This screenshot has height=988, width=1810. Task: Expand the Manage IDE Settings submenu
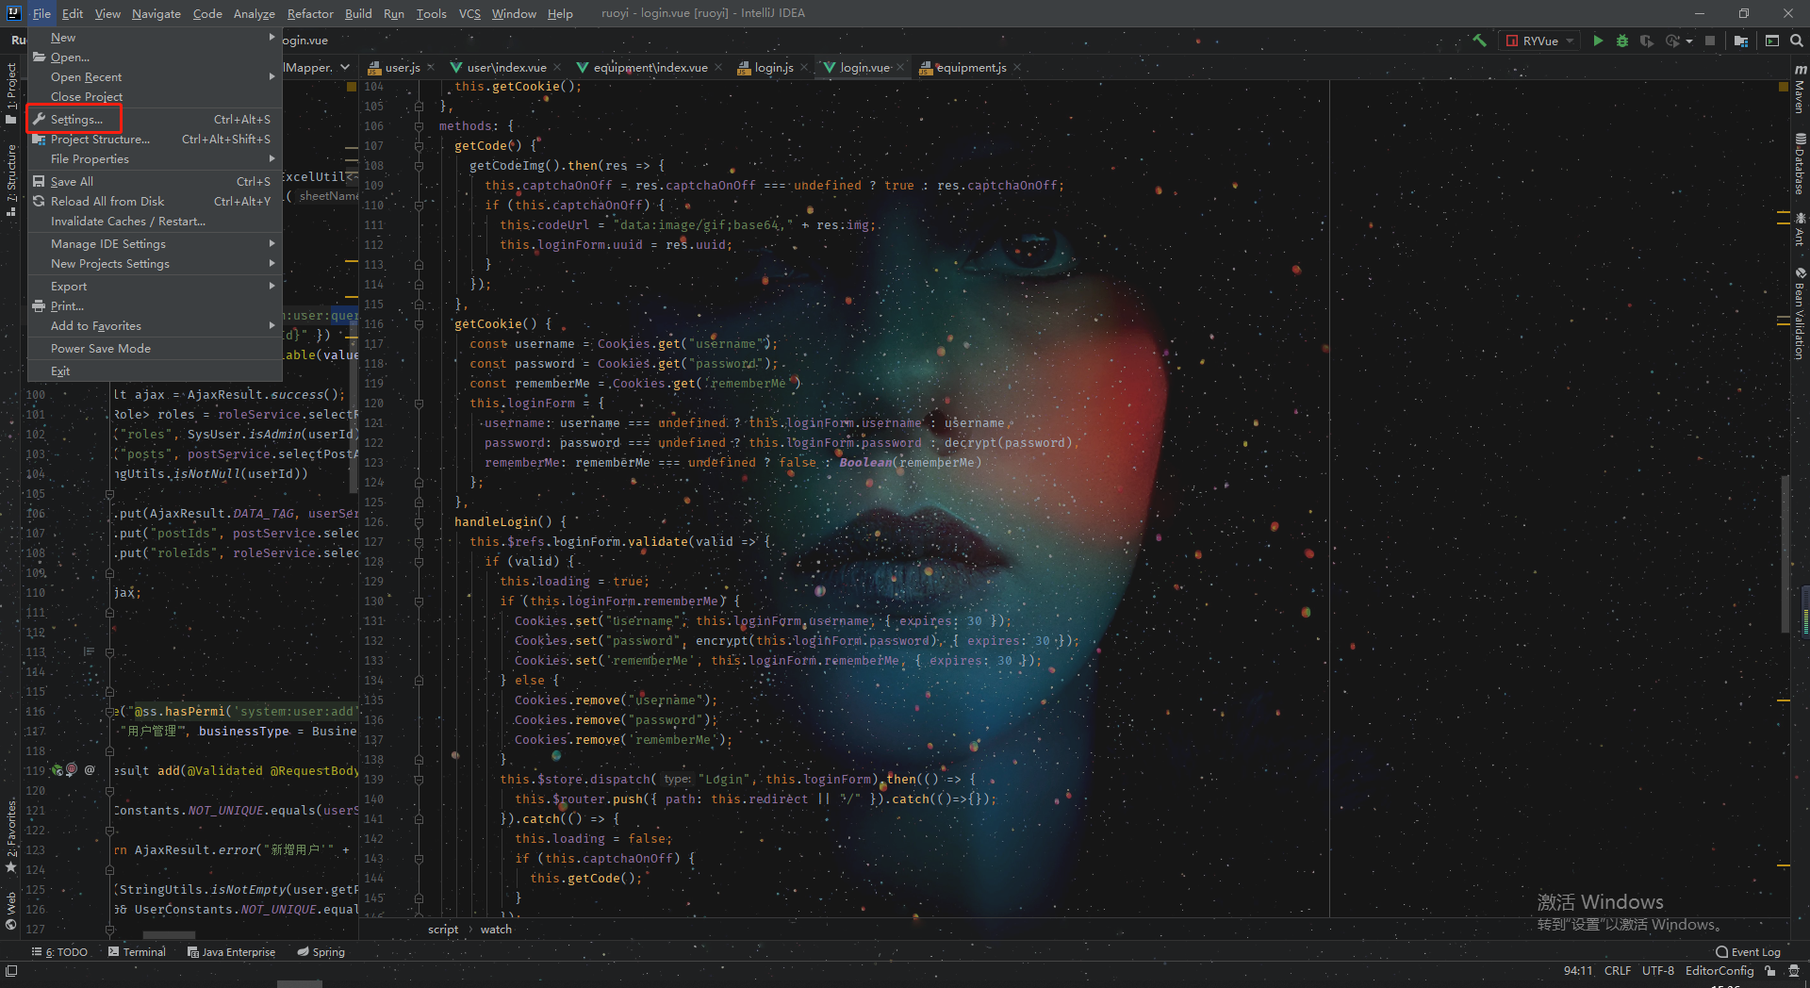click(x=155, y=244)
